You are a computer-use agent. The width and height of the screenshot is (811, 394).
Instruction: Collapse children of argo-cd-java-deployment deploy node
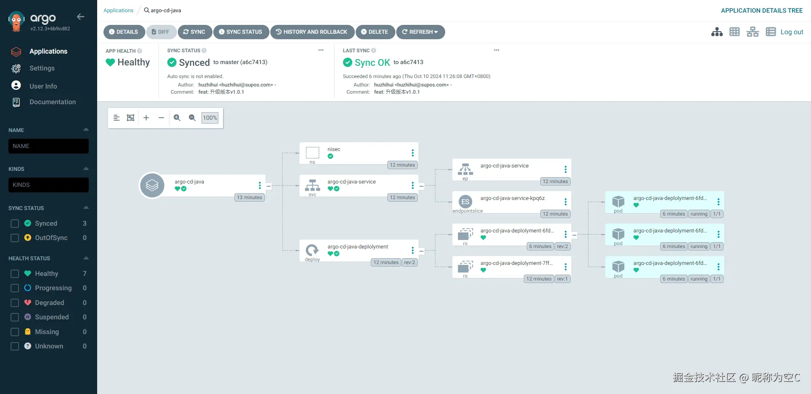point(422,251)
